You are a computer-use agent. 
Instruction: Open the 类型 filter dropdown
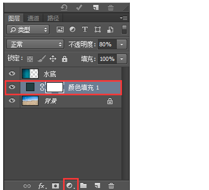pyautogui.click(x=28, y=30)
